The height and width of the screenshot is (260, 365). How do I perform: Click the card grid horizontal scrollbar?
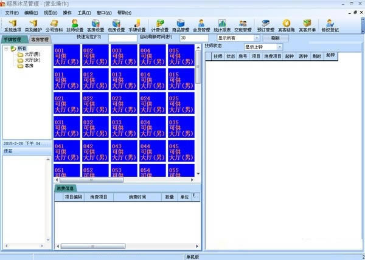pyautogui.click(x=124, y=180)
